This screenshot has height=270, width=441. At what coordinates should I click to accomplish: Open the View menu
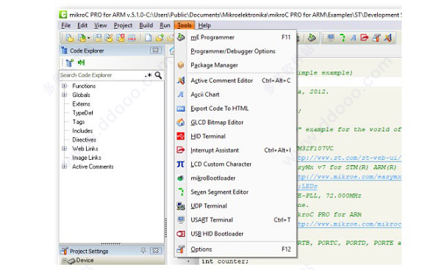(x=101, y=26)
